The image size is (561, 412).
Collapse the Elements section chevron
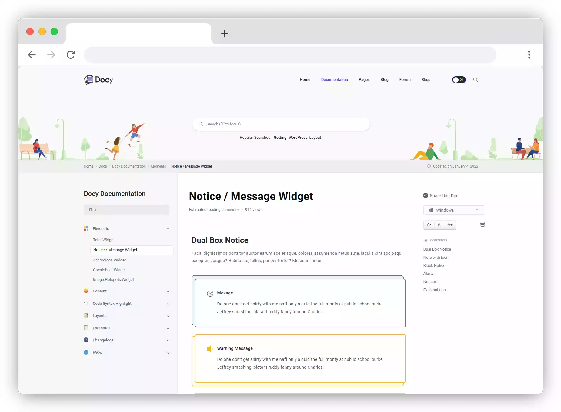tap(168, 228)
